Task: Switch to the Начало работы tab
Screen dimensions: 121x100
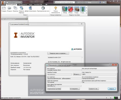Action: (x=12, y=5)
